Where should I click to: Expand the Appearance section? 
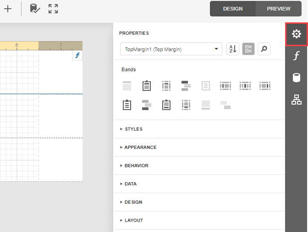(x=140, y=148)
